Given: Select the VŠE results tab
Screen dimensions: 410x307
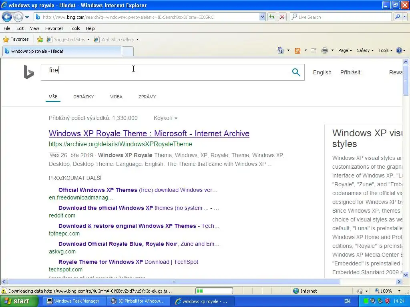Looking at the screenshot, I should pos(53,97).
